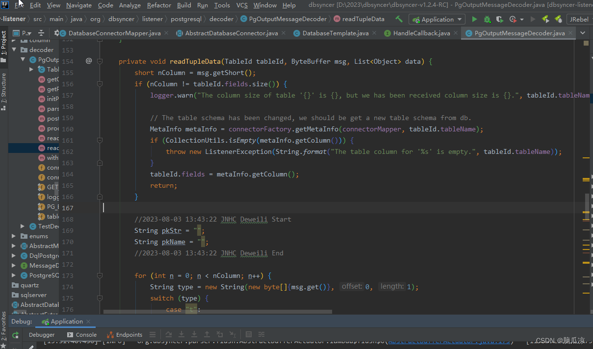
Task: Switch to DatabaseConnectorMapper.java tab
Action: [114, 33]
